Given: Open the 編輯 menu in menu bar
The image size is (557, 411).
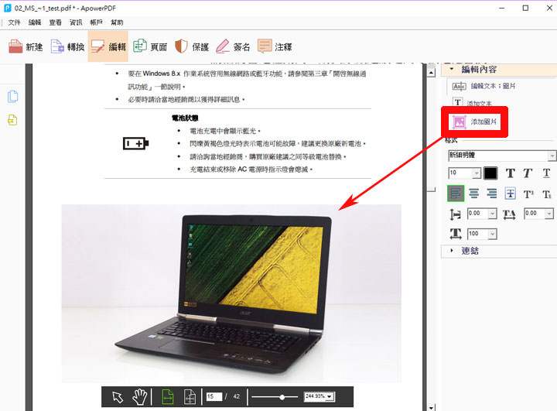Looking at the screenshot, I should (35, 22).
